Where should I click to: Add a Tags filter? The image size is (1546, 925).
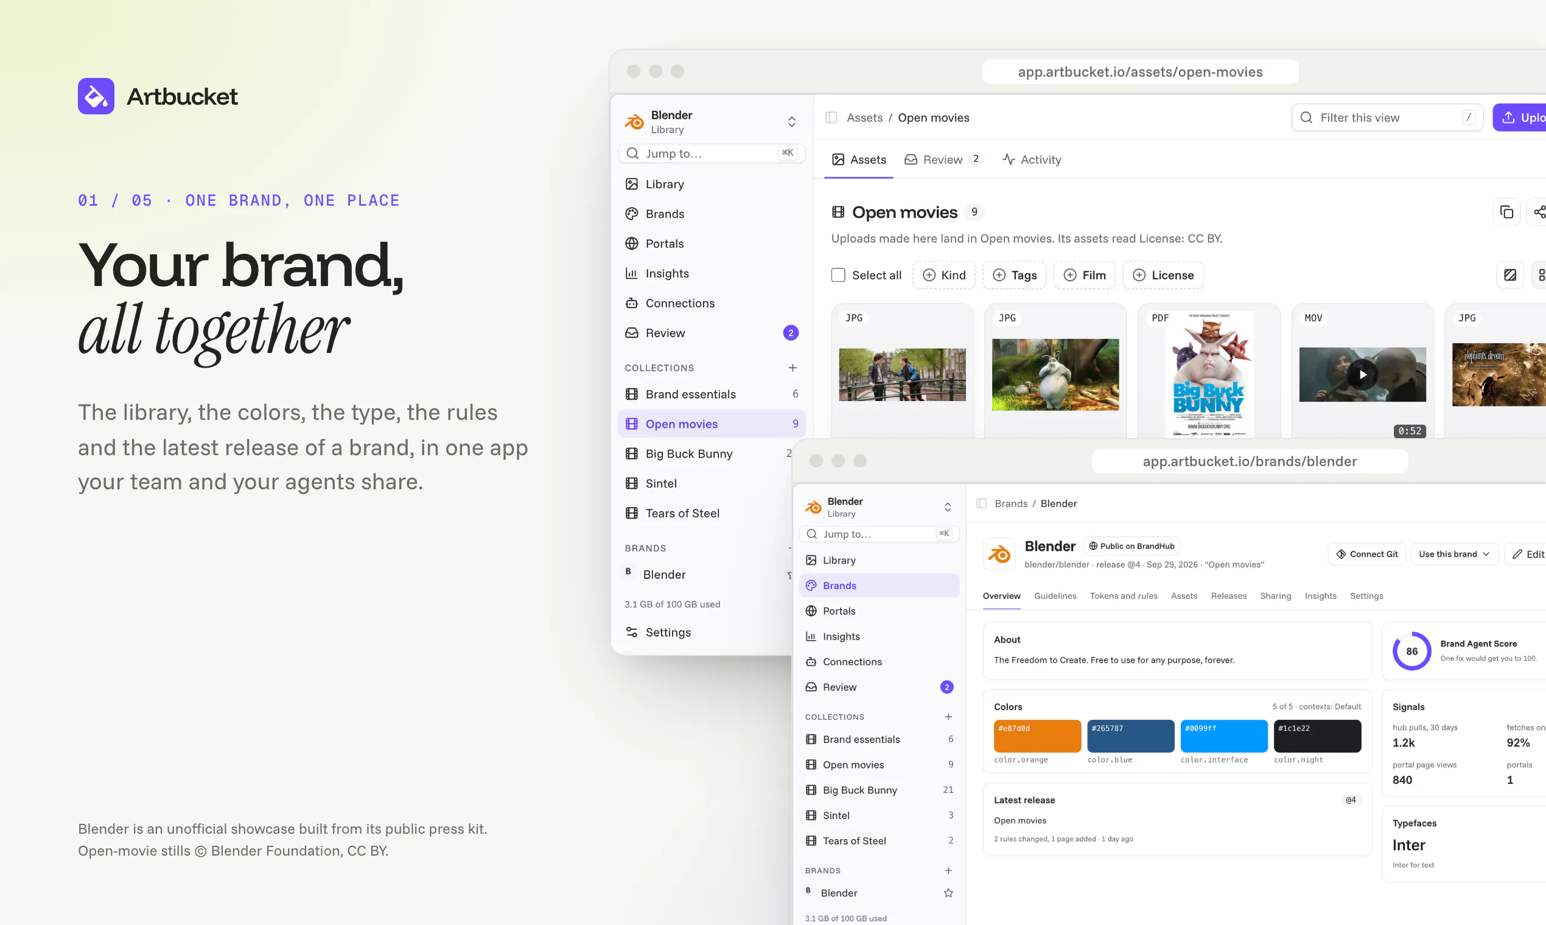1014,275
